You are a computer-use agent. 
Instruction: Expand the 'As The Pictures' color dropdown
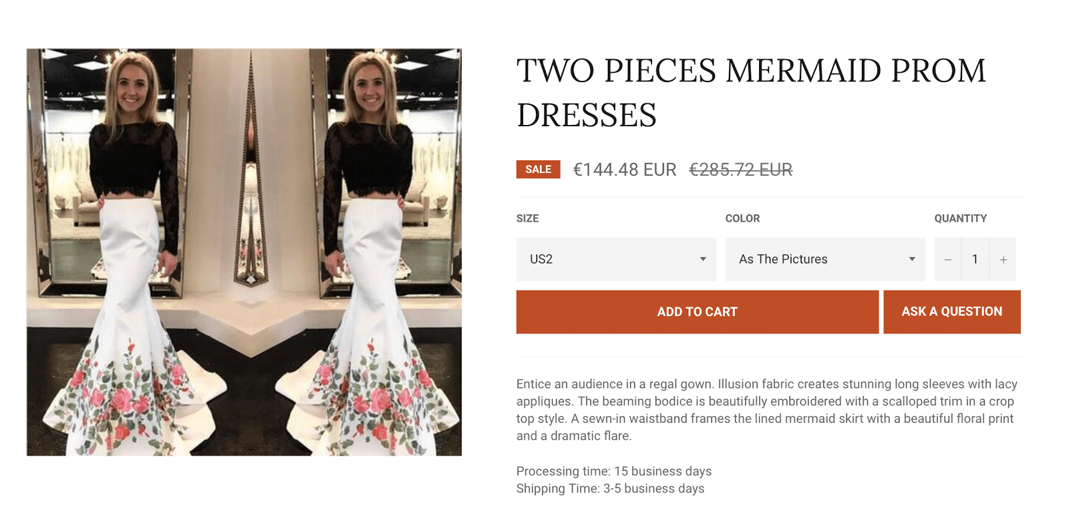pyautogui.click(x=824, y=259)
